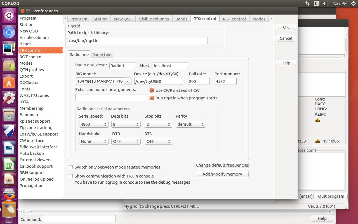Open the RTS dropdown

pyautogui.click(x=158, y=141)
